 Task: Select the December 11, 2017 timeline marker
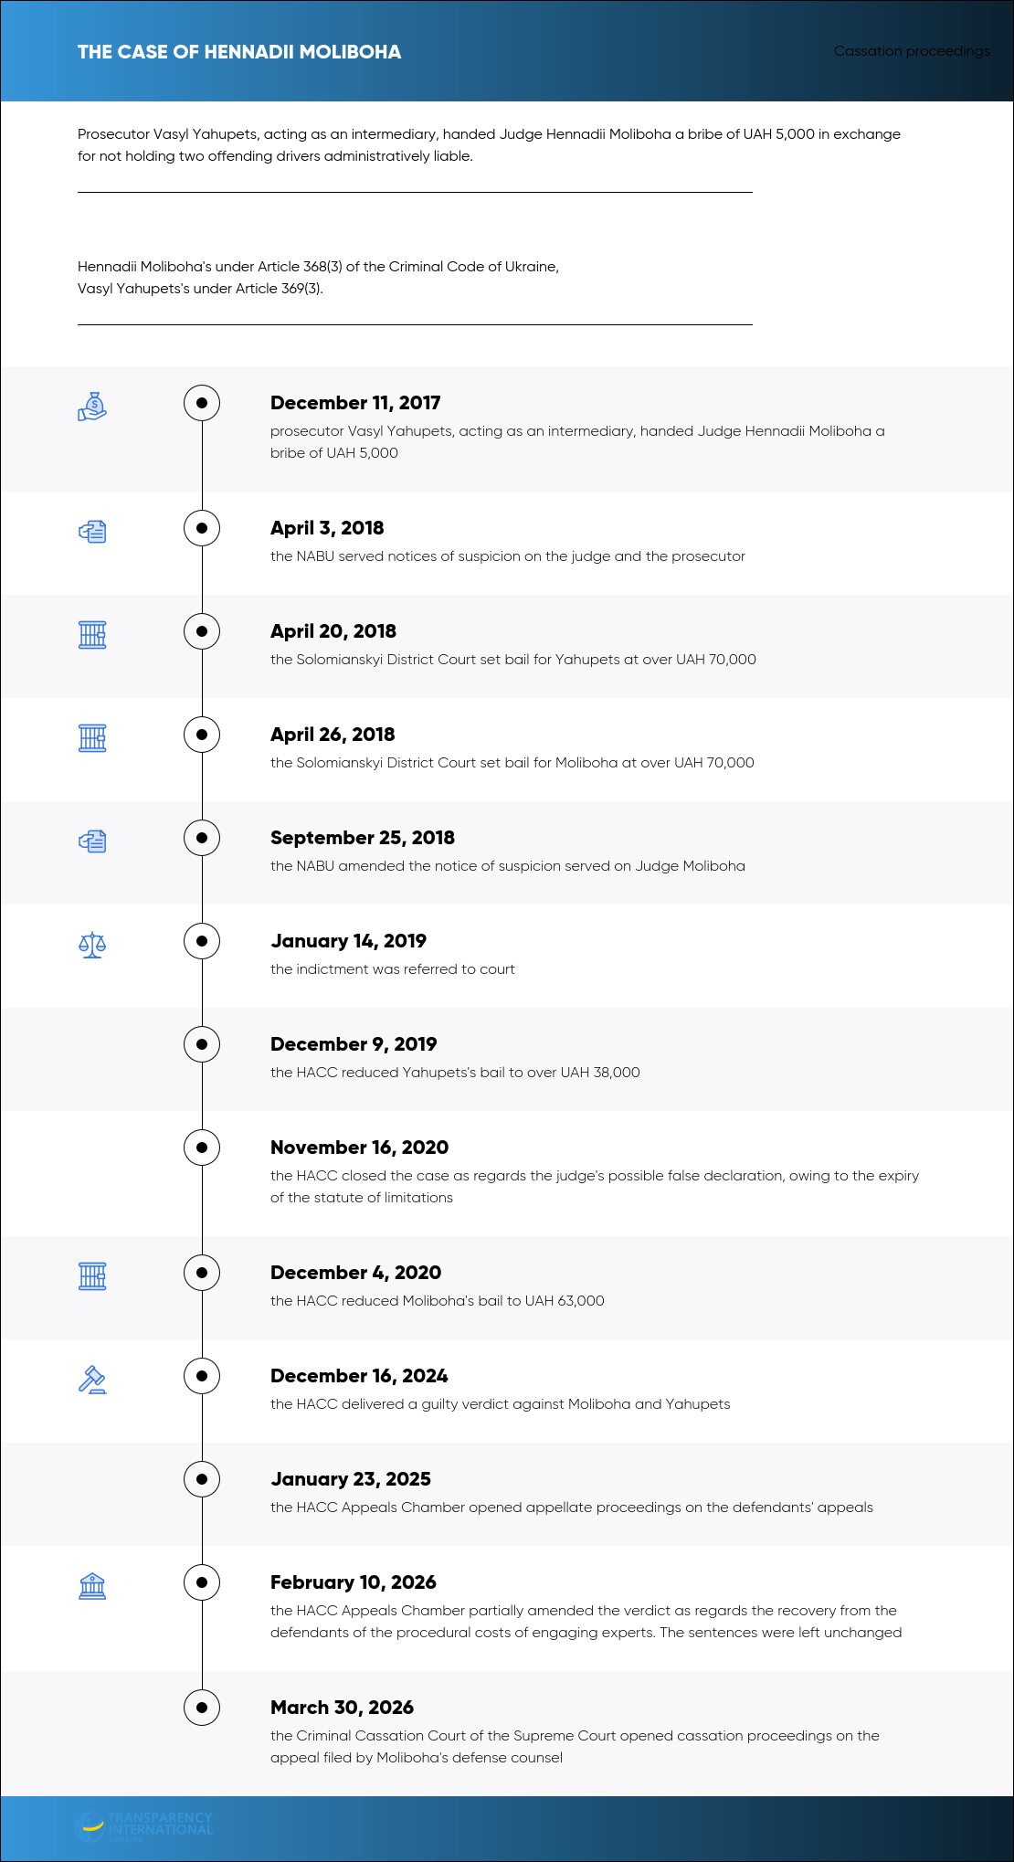click(x=202, y=403)
